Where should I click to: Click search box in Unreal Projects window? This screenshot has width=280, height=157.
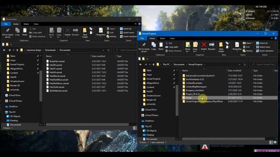pyautogui.click(x=262, y=65)
